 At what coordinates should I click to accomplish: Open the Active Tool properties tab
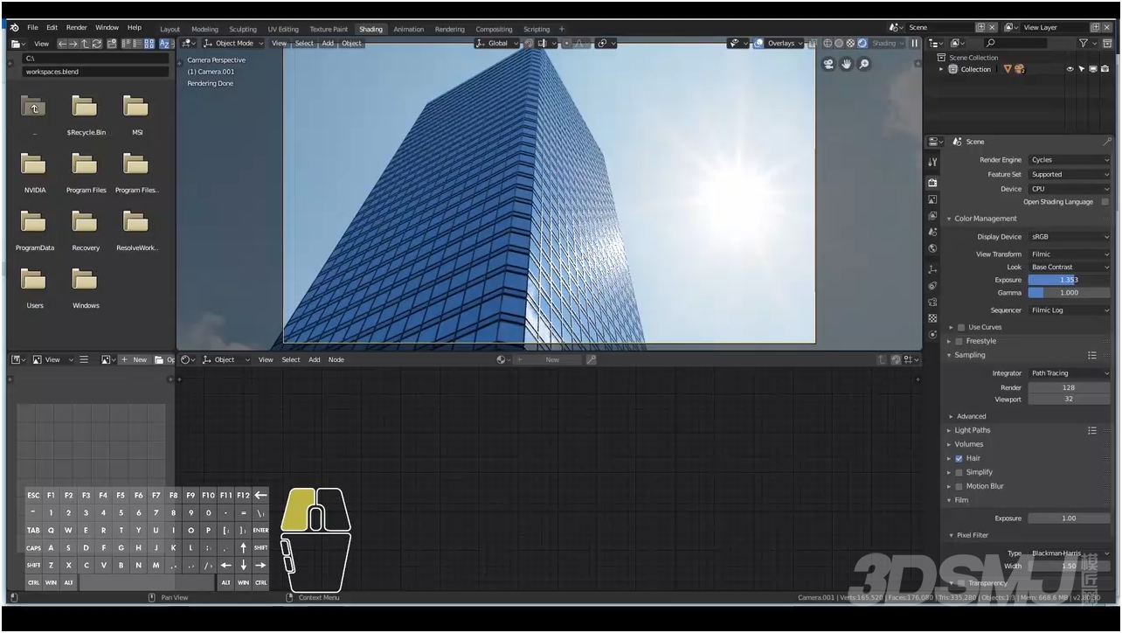[x=932, y=163]
